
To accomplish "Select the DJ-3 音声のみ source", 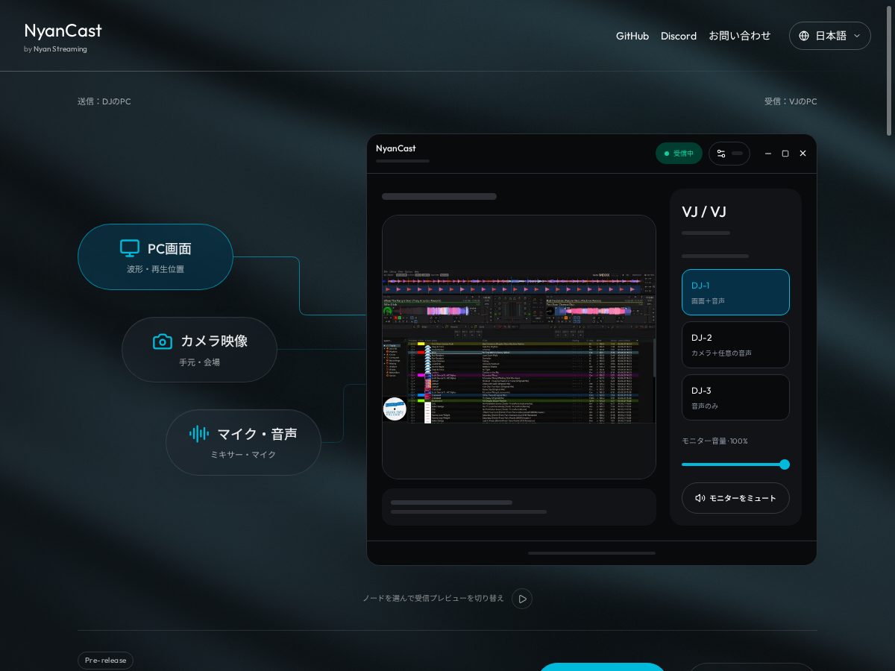I will pyautogui.click(x=735, y=397).
